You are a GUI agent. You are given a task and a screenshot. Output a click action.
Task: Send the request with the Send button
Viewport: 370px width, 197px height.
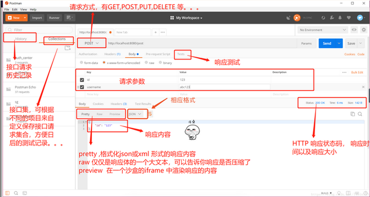pyautogui.click(x=327, y=43)
